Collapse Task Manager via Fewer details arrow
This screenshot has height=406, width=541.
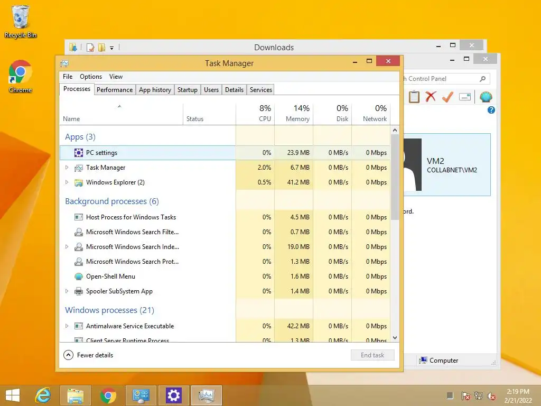(x=68, y=355)
